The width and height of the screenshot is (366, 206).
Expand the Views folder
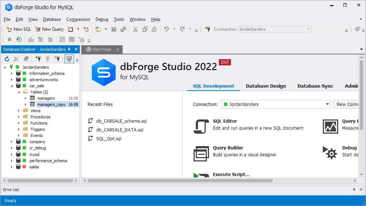[x=18, y=111]
